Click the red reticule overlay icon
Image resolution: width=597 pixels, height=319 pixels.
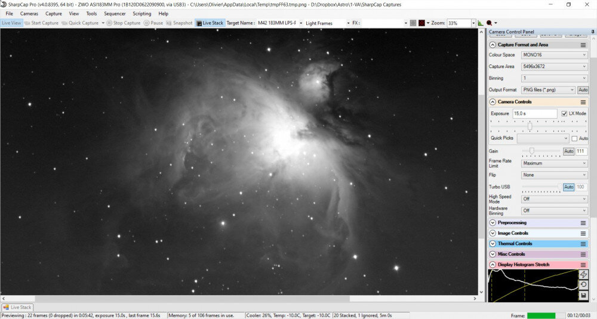[421, 23]
